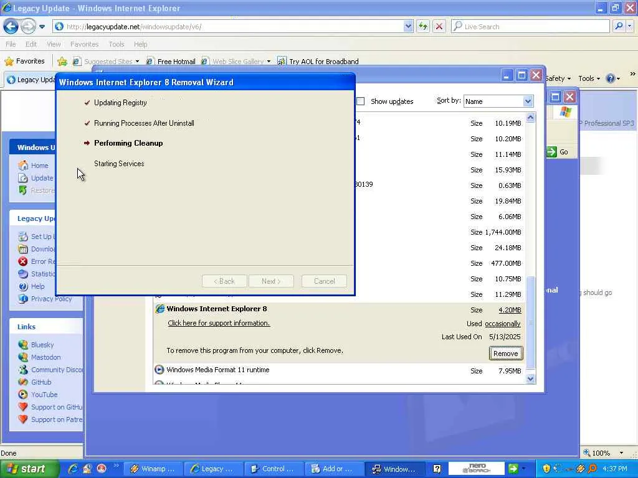Click Internet Explorer quick launch icon
The width and height of the screenshot is (638, 478).
click(73, 469)
